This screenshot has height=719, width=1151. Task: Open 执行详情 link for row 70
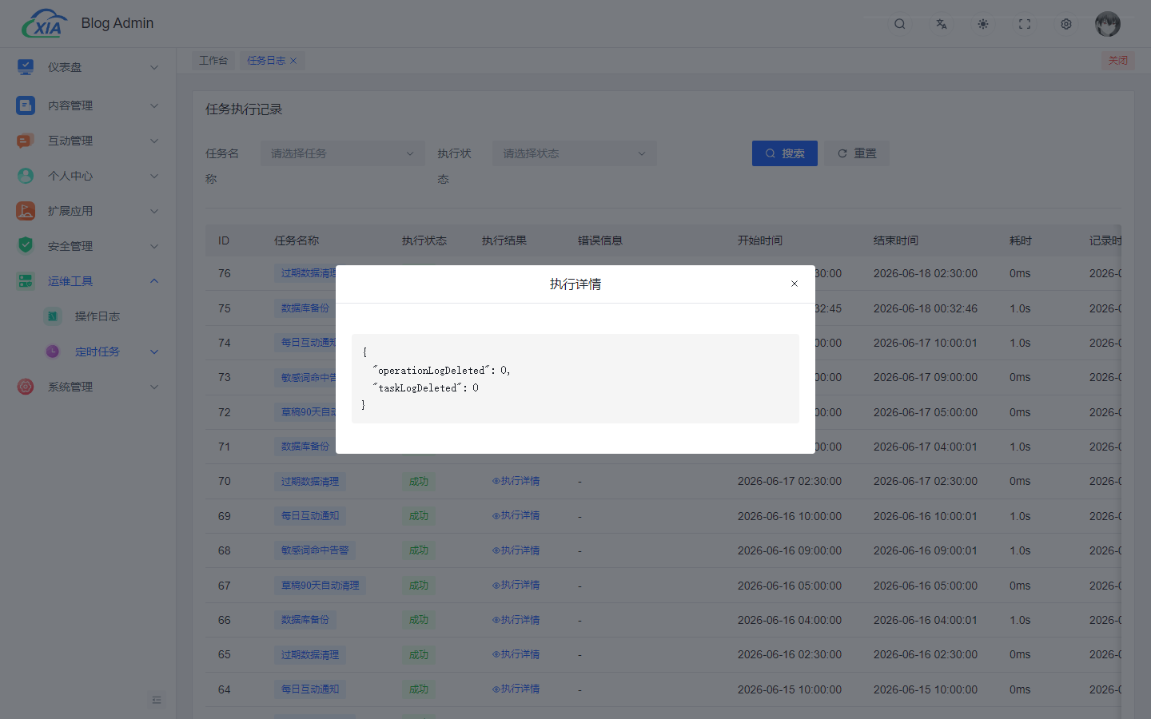[x=516, y=481]
